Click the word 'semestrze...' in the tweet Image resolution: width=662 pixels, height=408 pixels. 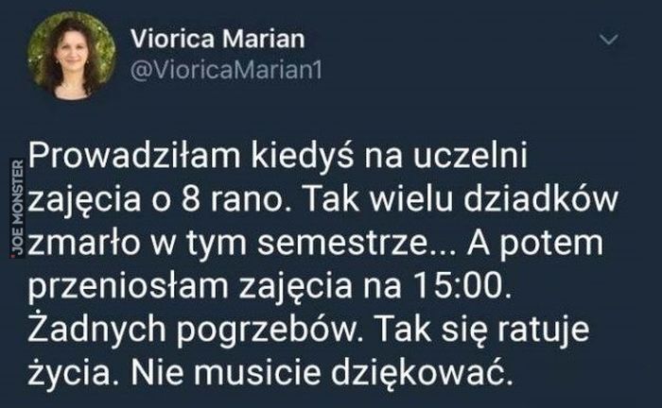click(357, 244)
